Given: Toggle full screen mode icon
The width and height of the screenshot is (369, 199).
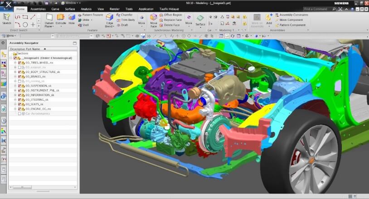Looking at the screenshot, I should coord(340,9).
